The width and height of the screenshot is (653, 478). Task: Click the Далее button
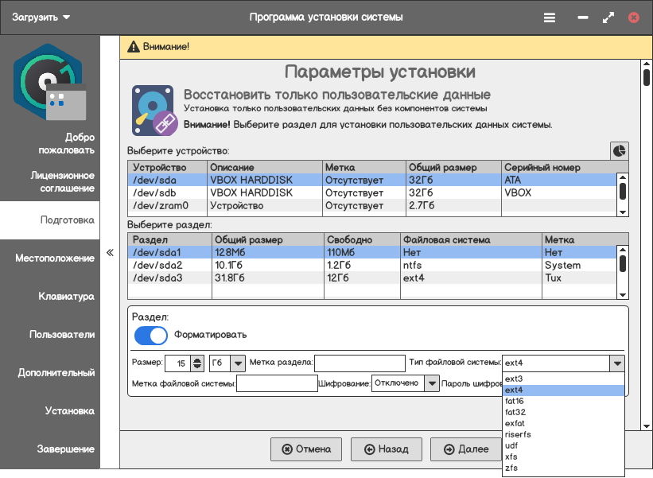[x=466, y=449]
